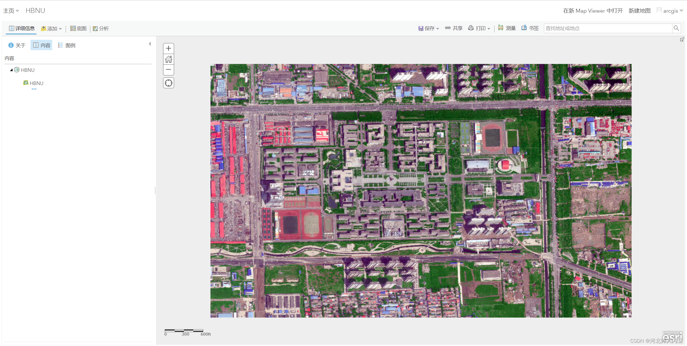The height and width of the screenshot is (346, 687).
Task: Switch to the Legend tab
Action: pyautogui.click(x=67, y=46)
